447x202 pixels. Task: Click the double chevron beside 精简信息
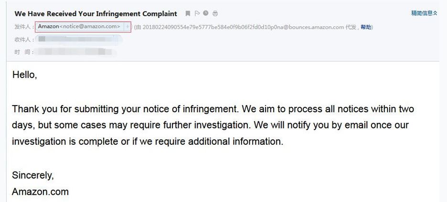coord(435,13)
